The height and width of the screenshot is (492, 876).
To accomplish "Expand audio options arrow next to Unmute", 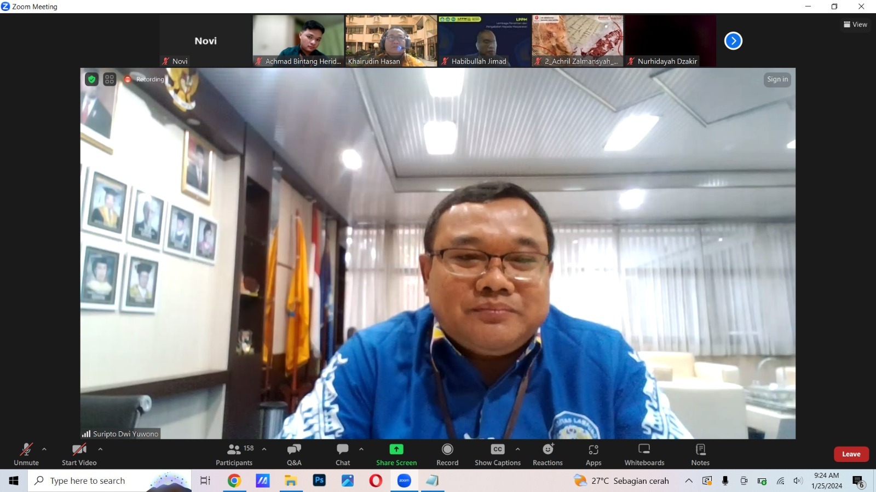I will 44,449.
